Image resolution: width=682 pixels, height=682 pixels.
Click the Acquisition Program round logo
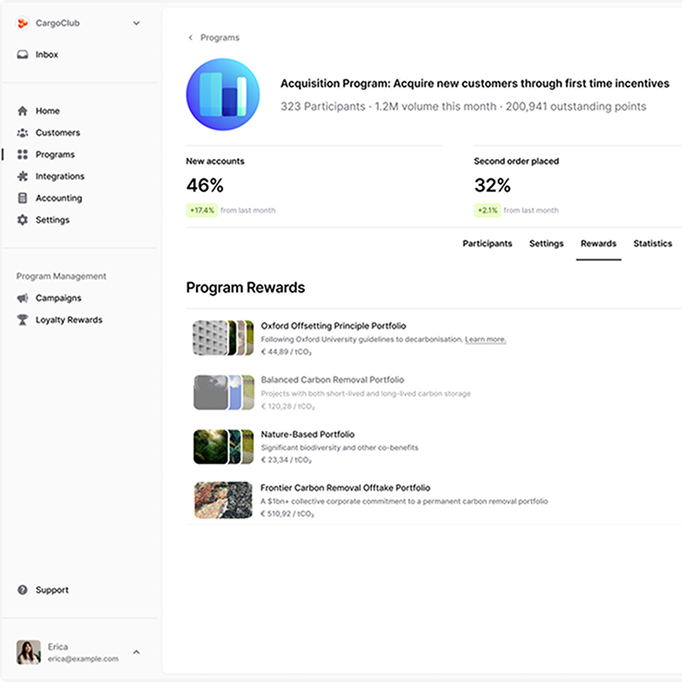[x=223, y=94]
